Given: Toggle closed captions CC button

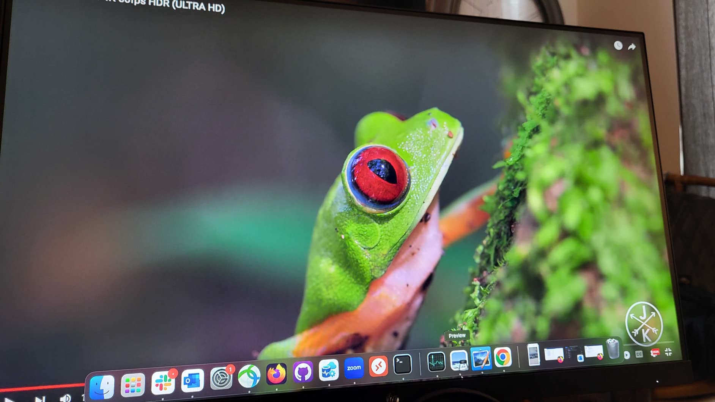Looking at the screenshot, I should click(x=639, y=354).
